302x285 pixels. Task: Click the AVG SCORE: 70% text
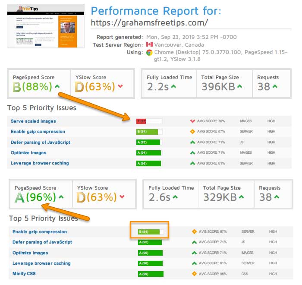coord(211,121)
